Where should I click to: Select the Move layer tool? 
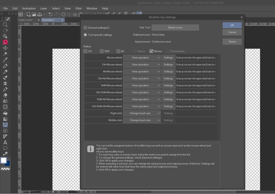coord(5,48)
